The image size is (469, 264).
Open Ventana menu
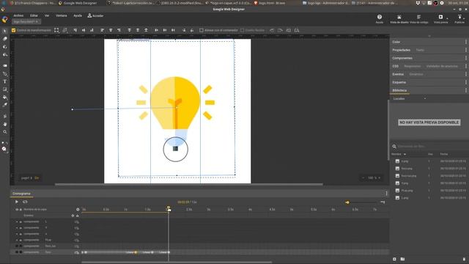tap(62, 15)
